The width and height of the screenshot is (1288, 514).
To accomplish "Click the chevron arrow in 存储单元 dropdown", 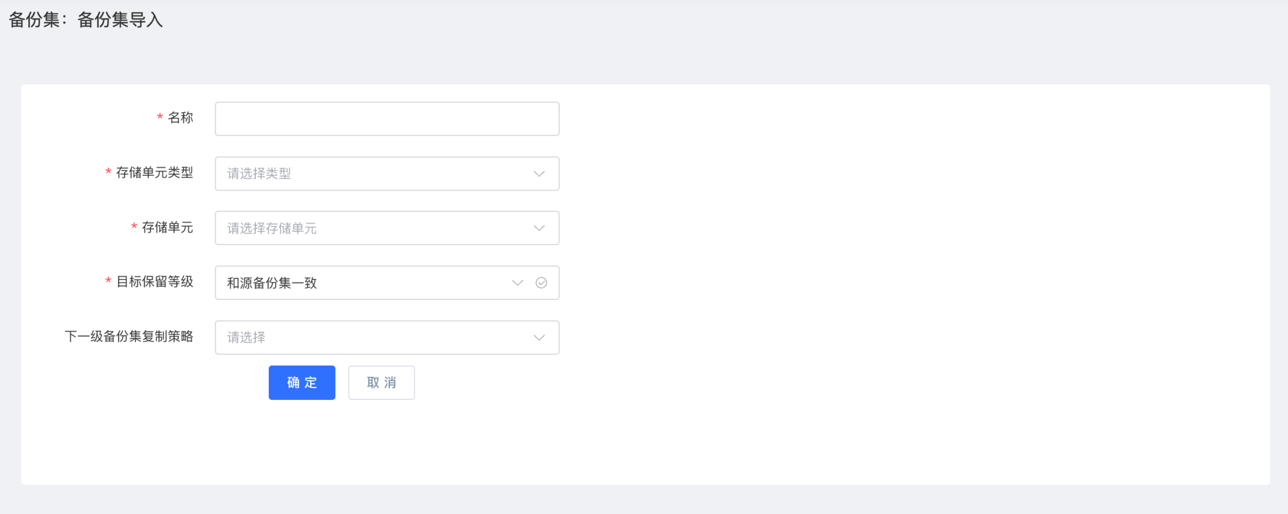I will coord(539,228).
